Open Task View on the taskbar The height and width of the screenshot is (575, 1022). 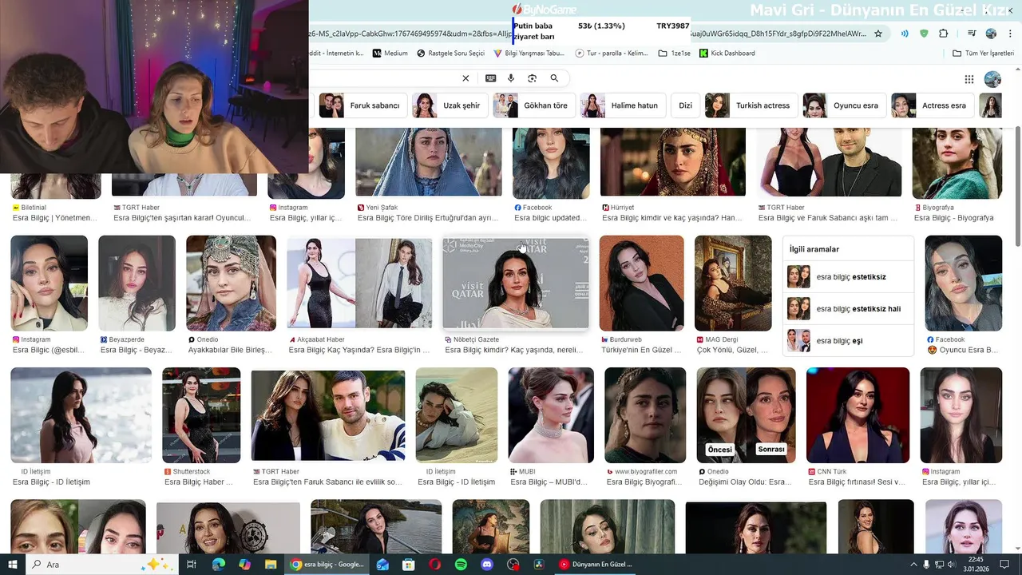tap(192, 565)
